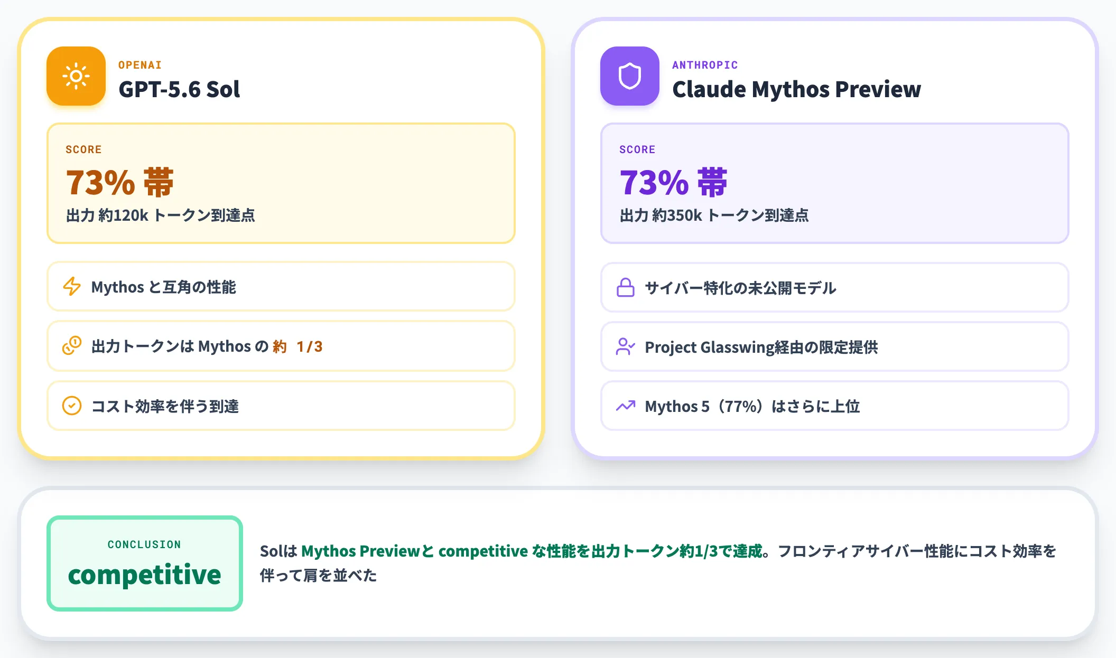Click the SCORE label in the orange box
Image resolution: width=1116 pixels, height=658 pixels.
[83, 149]
